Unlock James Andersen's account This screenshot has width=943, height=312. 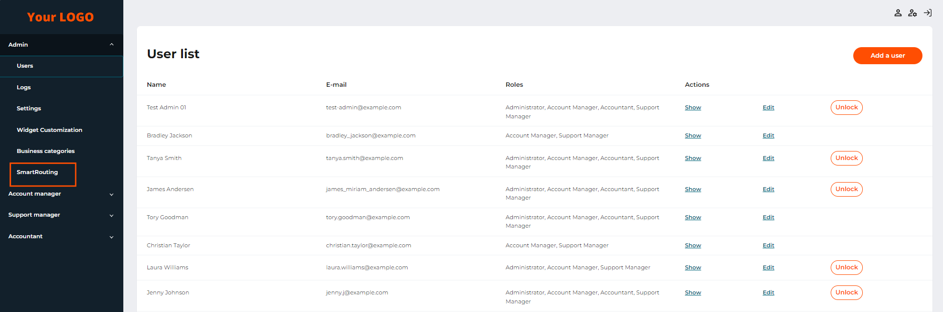(846, 189)
